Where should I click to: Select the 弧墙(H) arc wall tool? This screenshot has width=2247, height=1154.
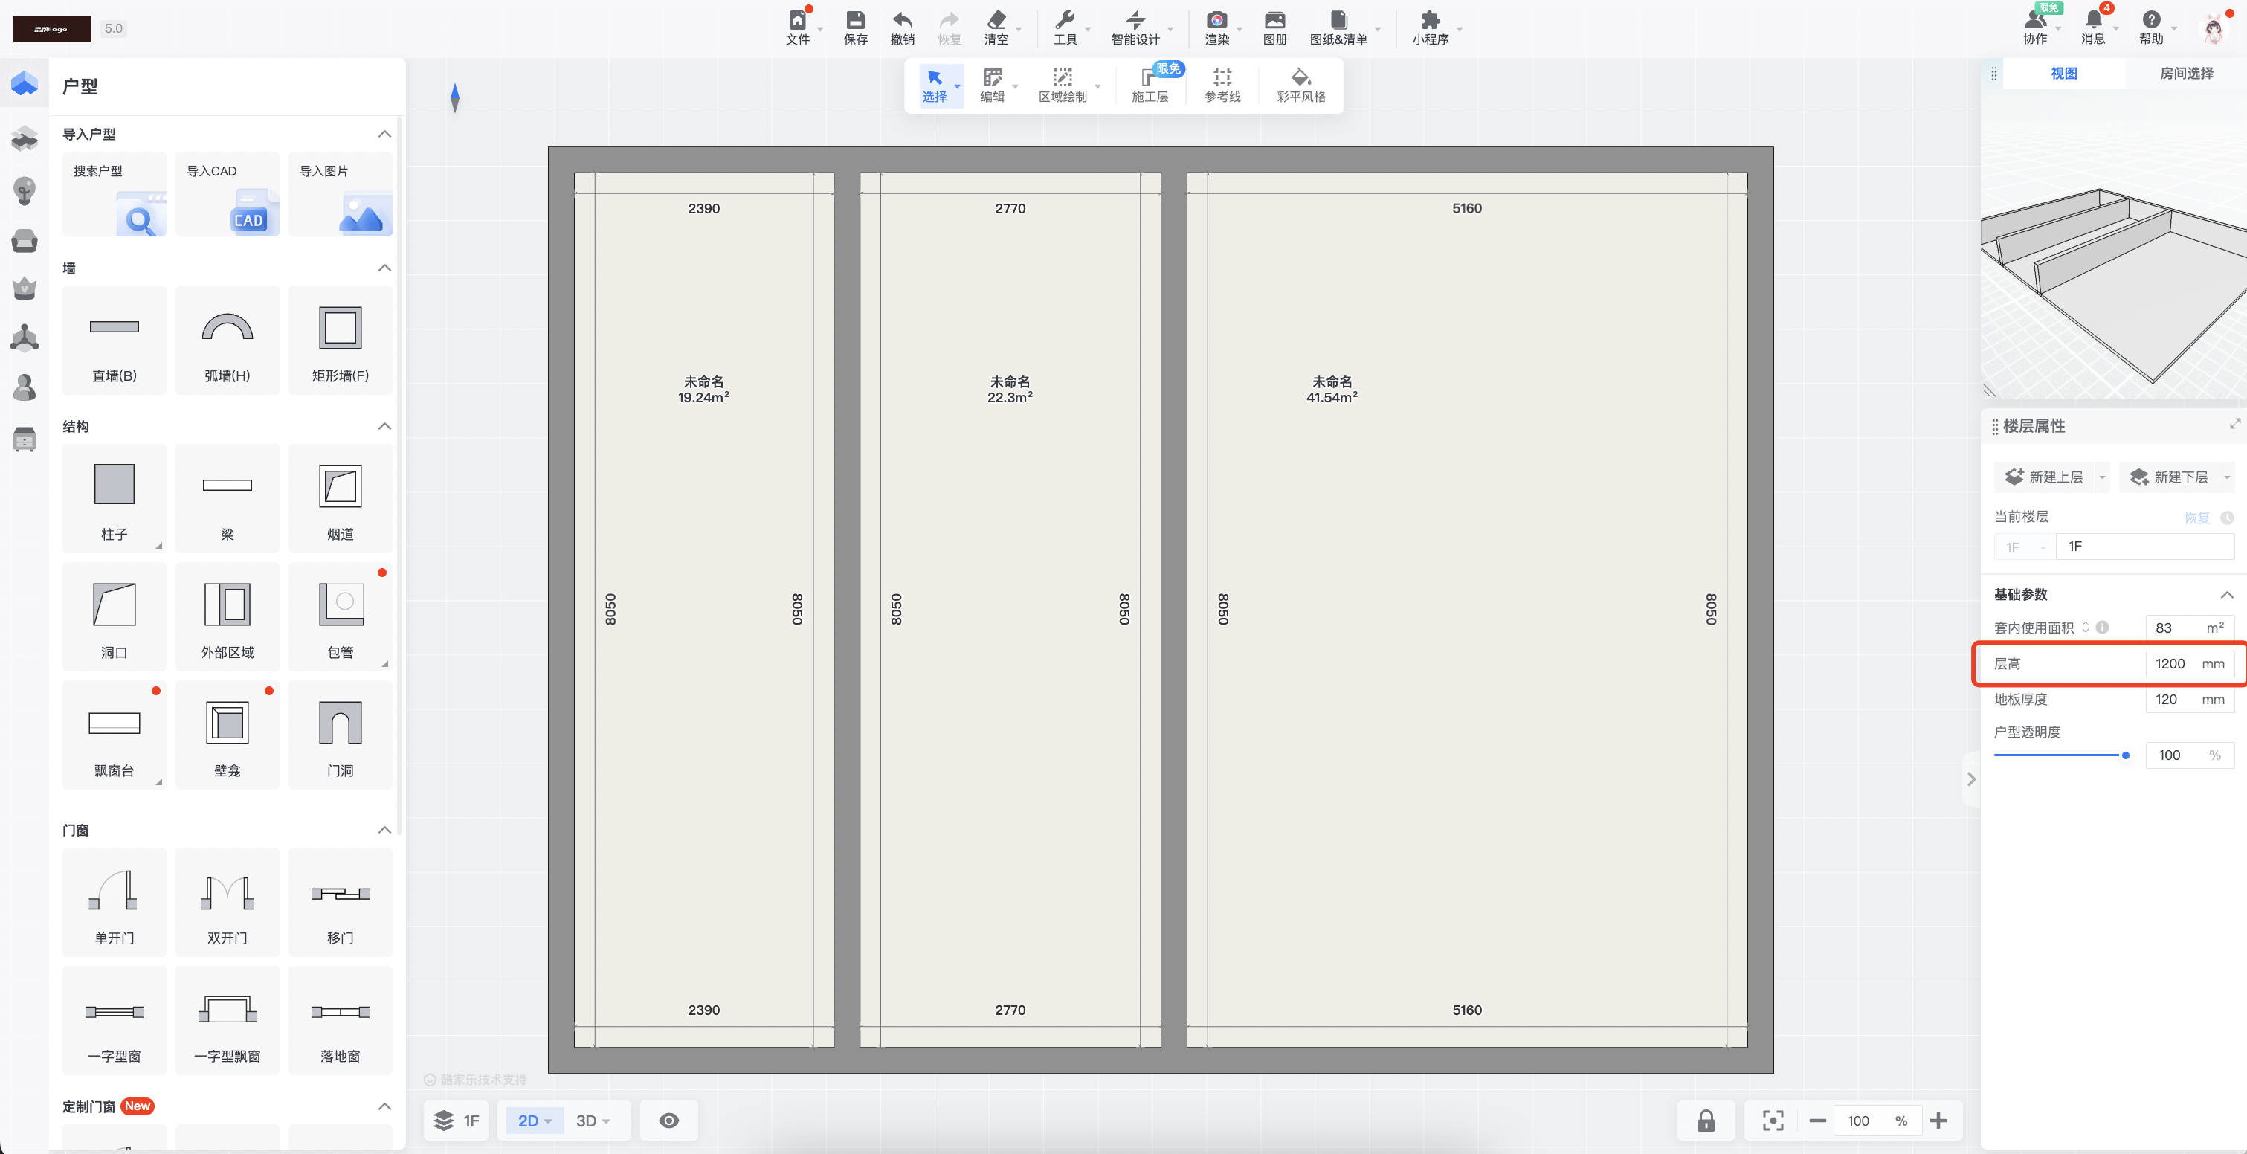coord(227,341)
